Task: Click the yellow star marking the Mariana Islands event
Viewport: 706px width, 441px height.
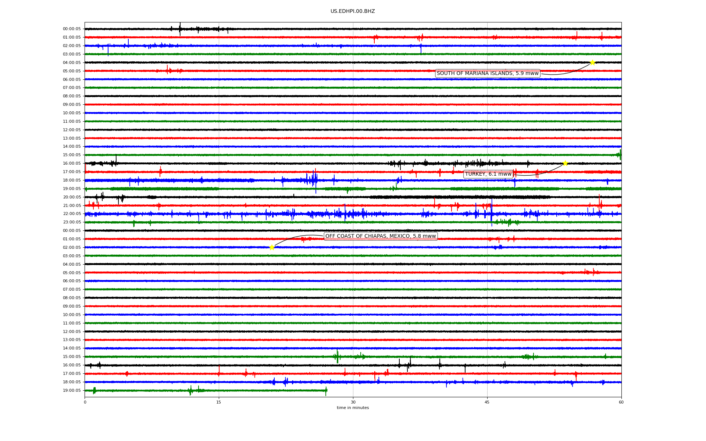Action: tap(592, 62)
